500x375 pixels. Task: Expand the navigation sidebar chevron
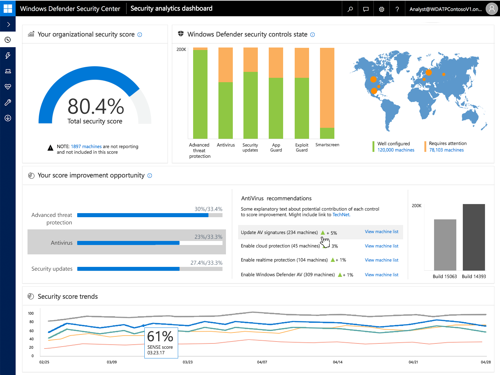[x=8, y=24]
